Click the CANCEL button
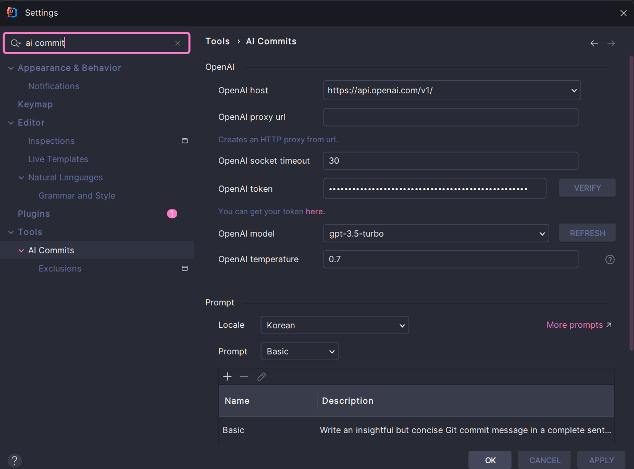Image resolution: width=634 pixels, height=469 pixels. (x=544, y=460)
